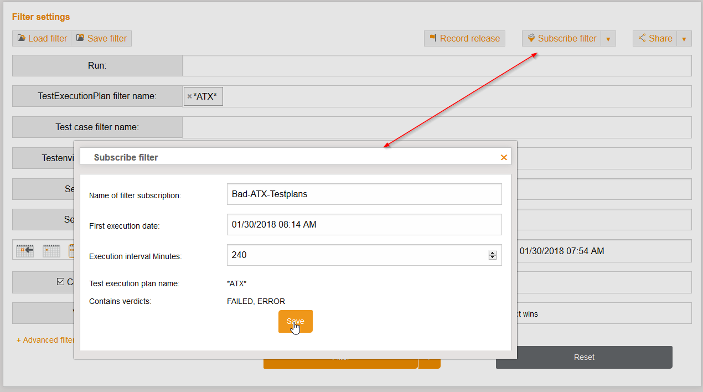The image size is (703, 392).
Task: Remove the *ATX* filter tag
Action: click(x=189, y=96)
